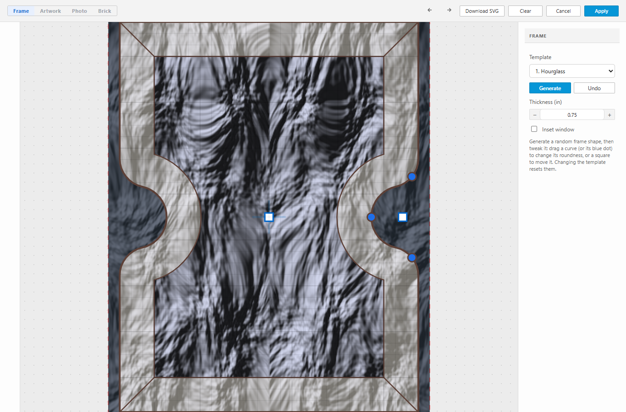This screenshot has height=412, width=626.
Task: Open the Brick tab
Action: pyautogui.click(x=104, y=11)
